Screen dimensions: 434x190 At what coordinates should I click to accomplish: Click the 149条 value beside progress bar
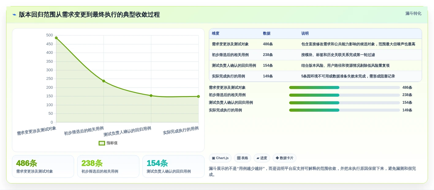coord(407,110)
